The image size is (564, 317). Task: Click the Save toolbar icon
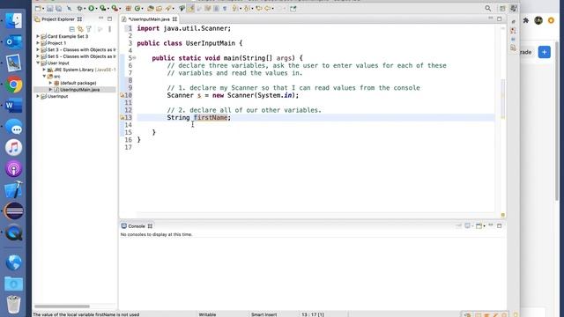[49, 8]
